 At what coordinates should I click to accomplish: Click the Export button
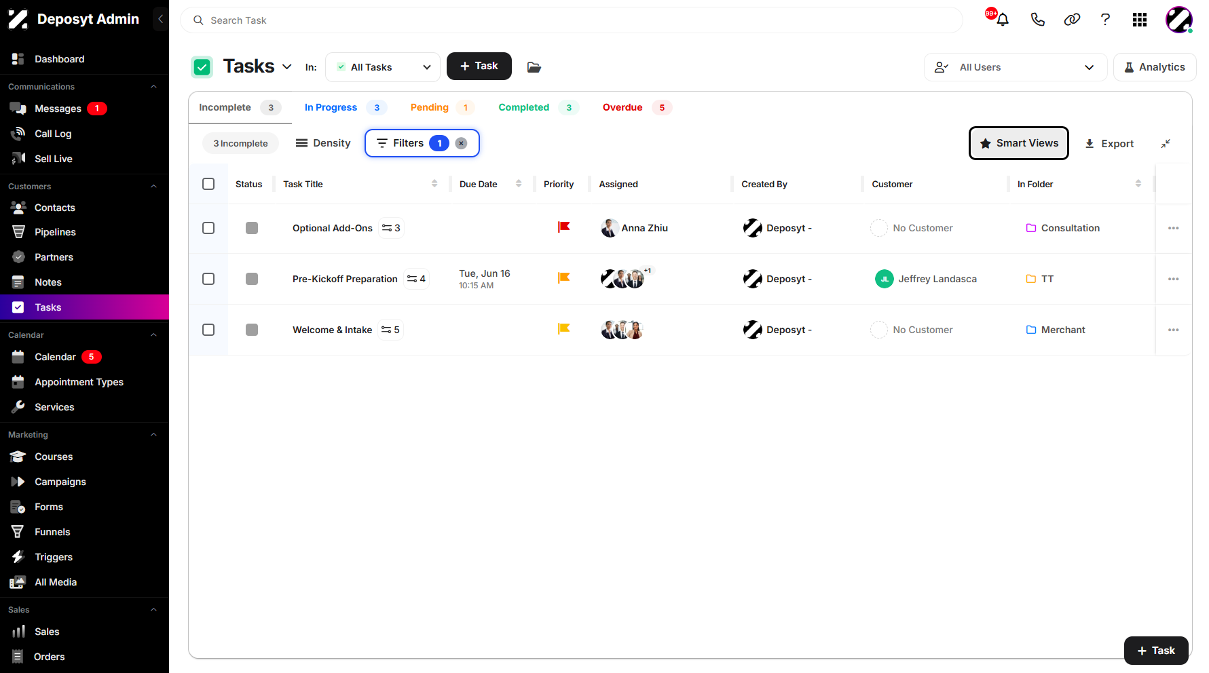coord(1109,144)
